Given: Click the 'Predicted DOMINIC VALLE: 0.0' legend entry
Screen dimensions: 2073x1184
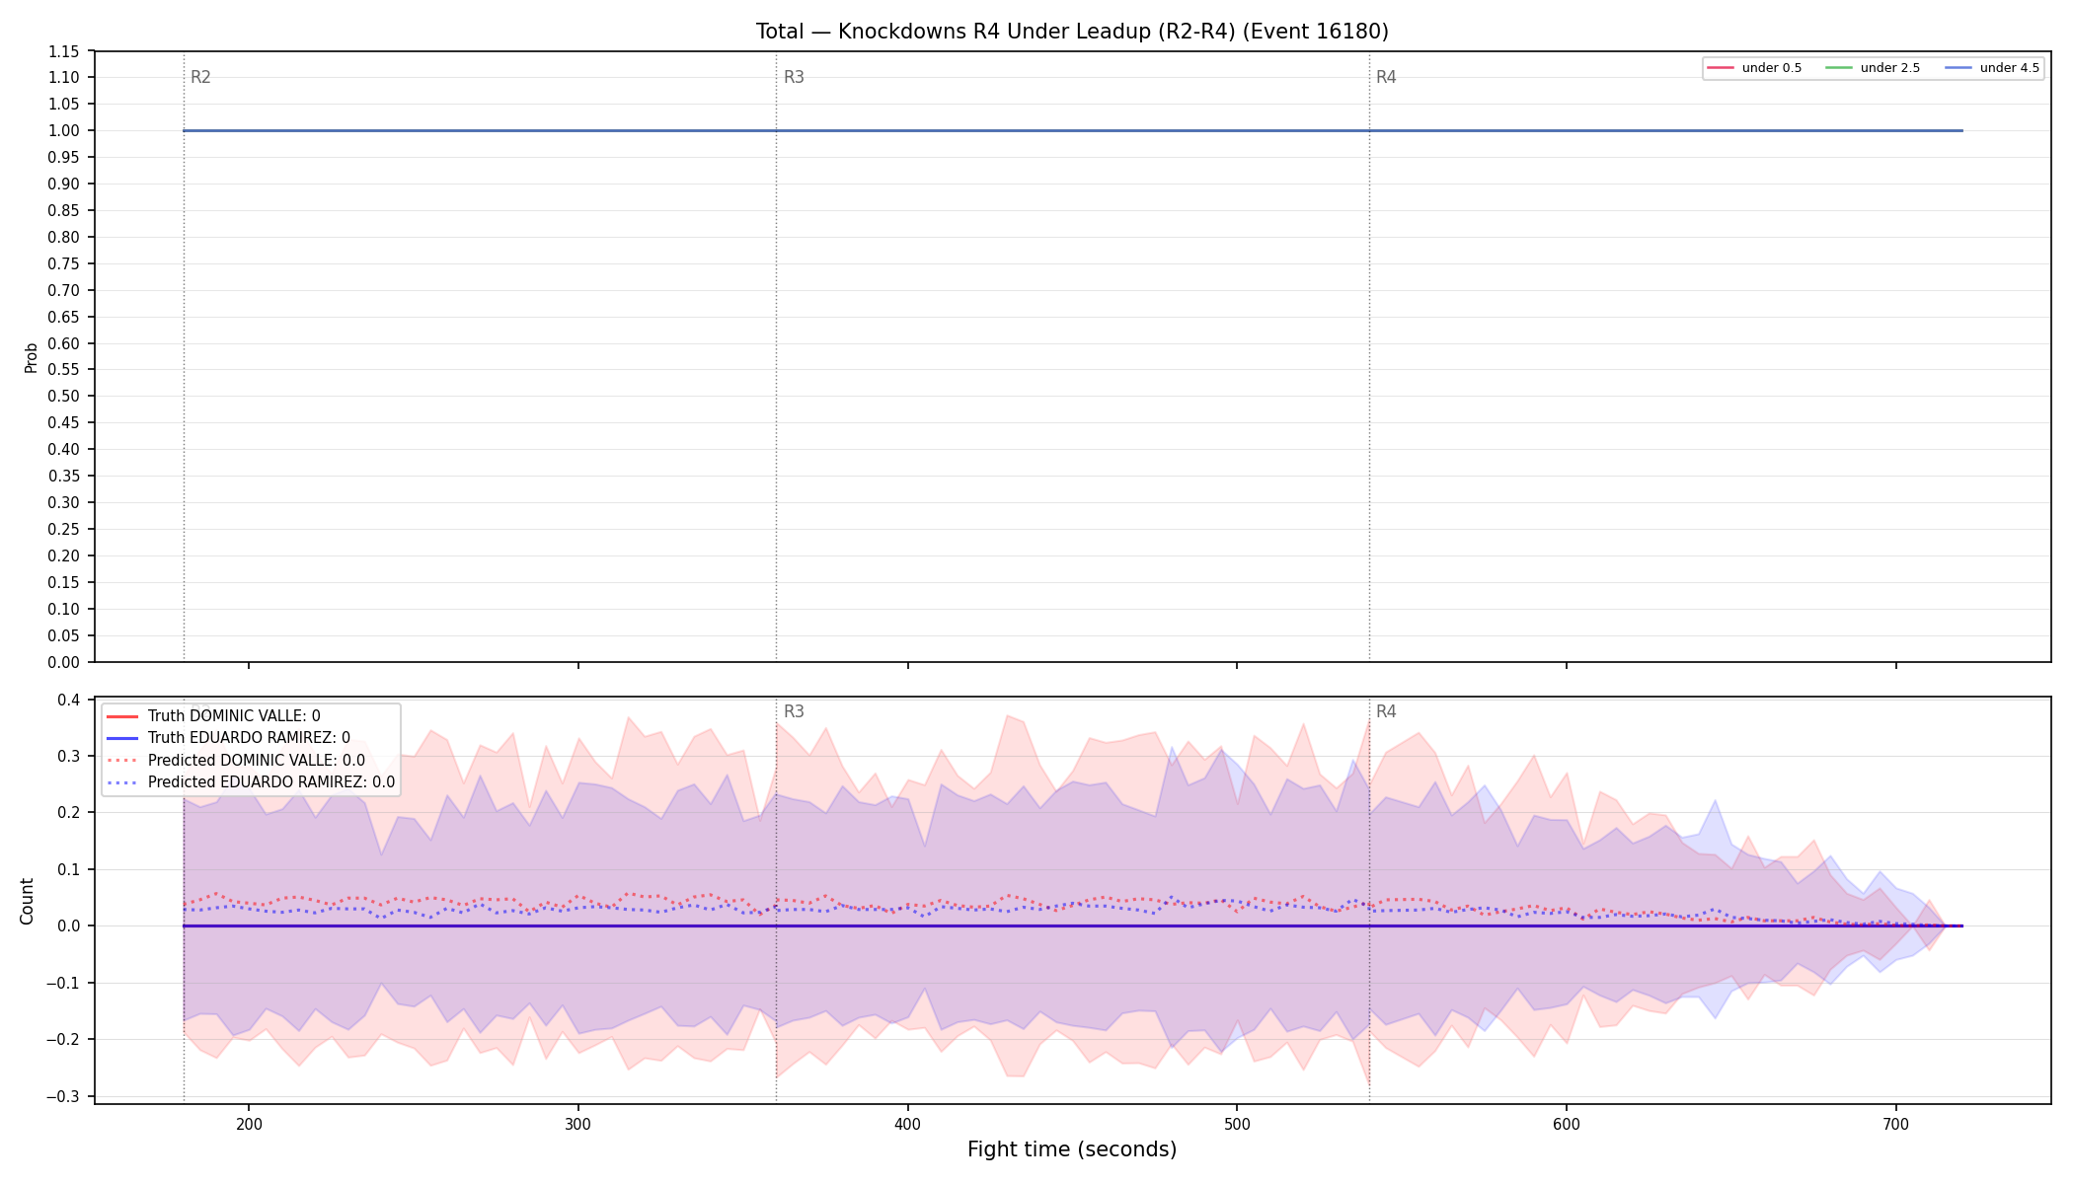Looking at the screenshot, I should 235,761.
